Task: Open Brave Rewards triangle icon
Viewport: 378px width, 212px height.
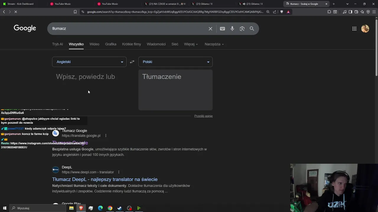Action: coord(288,12)
